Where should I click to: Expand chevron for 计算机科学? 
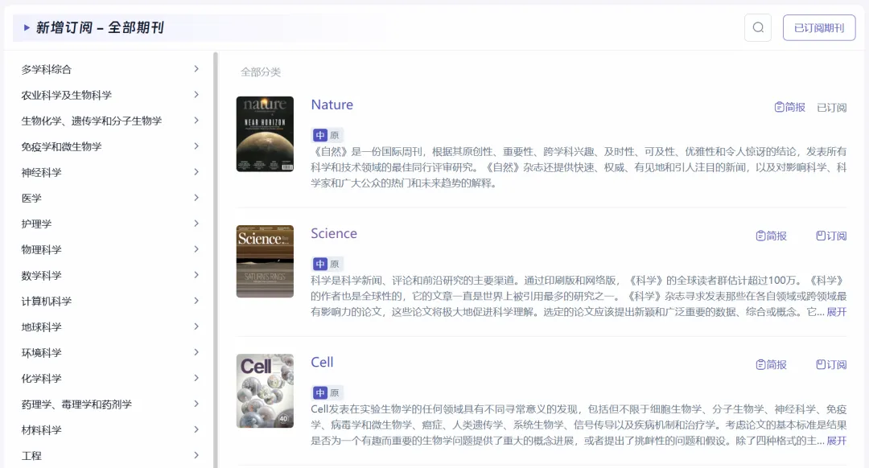click(x=196, y=301)
